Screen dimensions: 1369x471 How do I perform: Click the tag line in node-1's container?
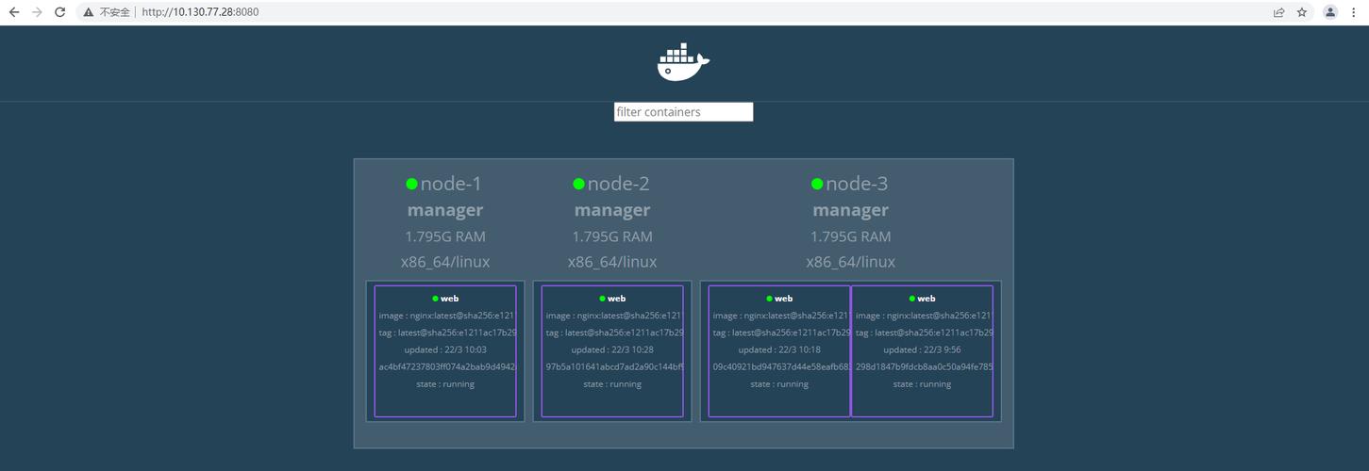pyautogui.click(x=446, y=333)
